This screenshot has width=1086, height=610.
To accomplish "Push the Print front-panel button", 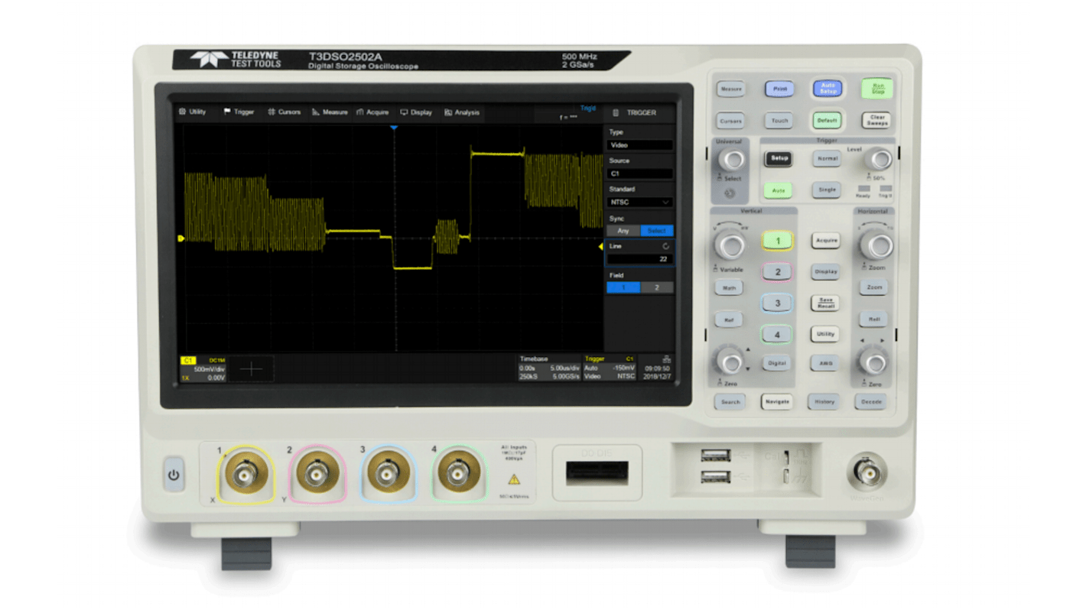I will tap(779, 89).
